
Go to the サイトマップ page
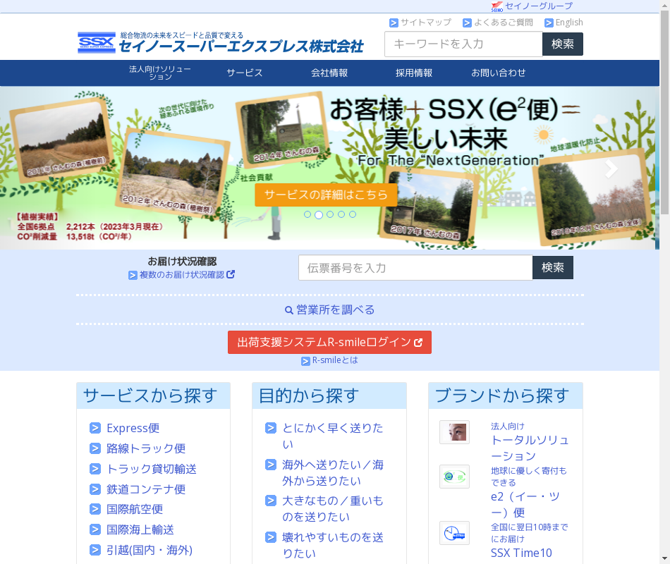click(x=426, y=23)
